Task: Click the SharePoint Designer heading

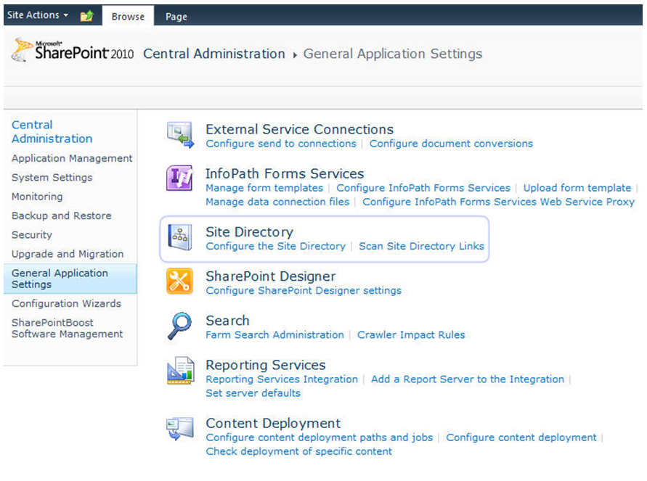Action: point(271,276)
